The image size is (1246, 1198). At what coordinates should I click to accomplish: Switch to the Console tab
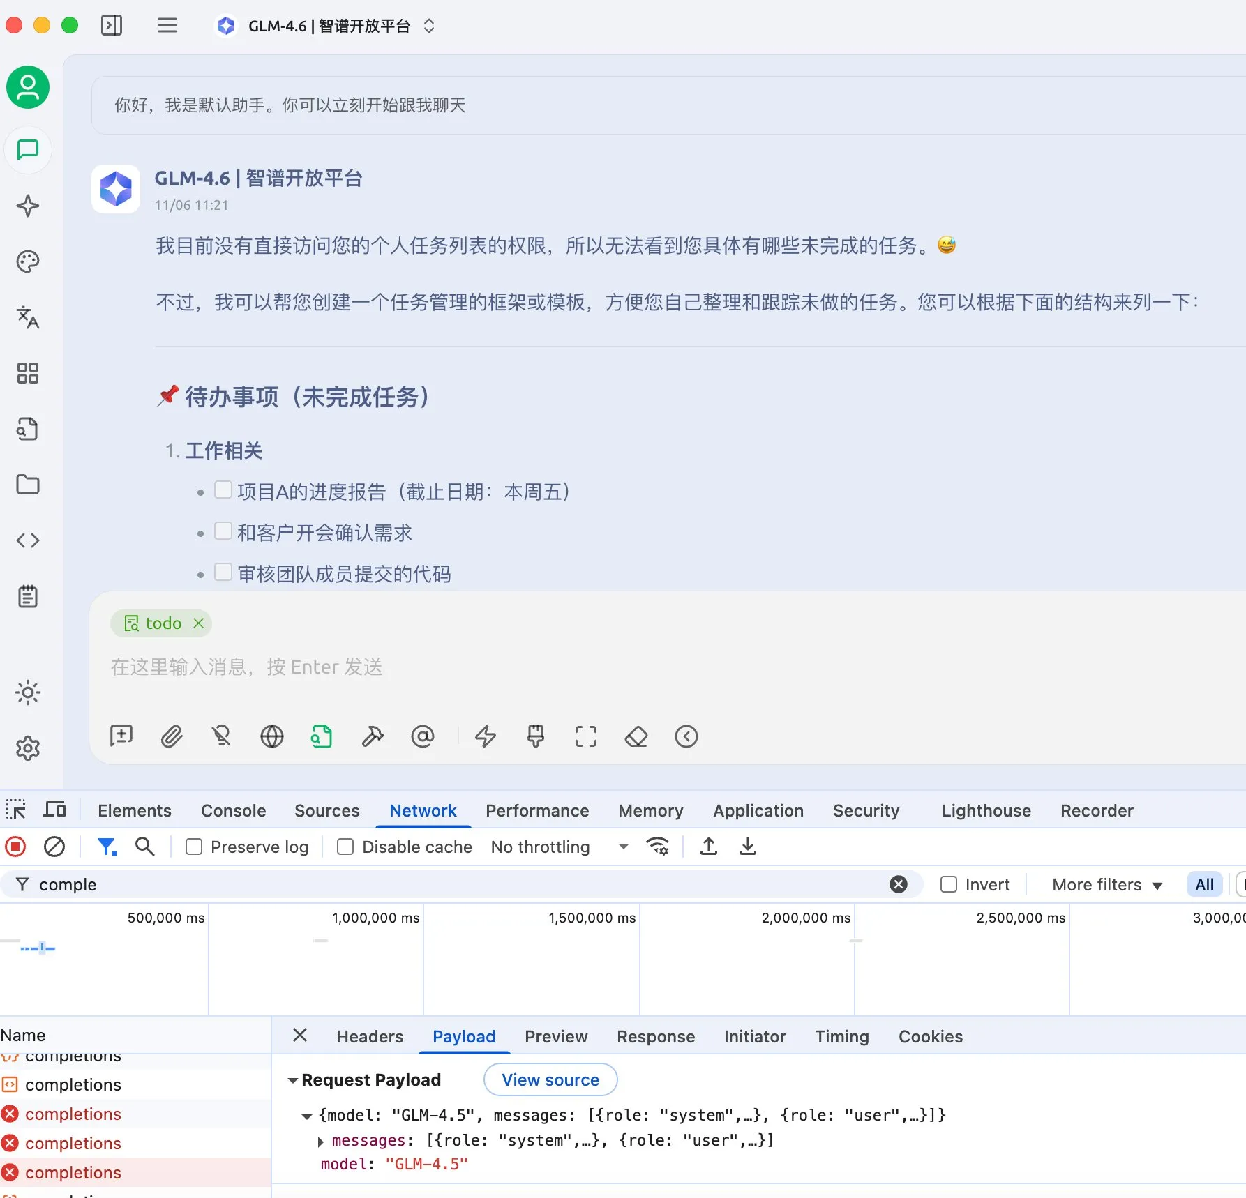233,810
